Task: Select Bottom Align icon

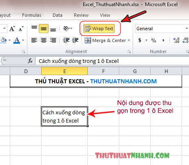Action: (x=53, y=29)
